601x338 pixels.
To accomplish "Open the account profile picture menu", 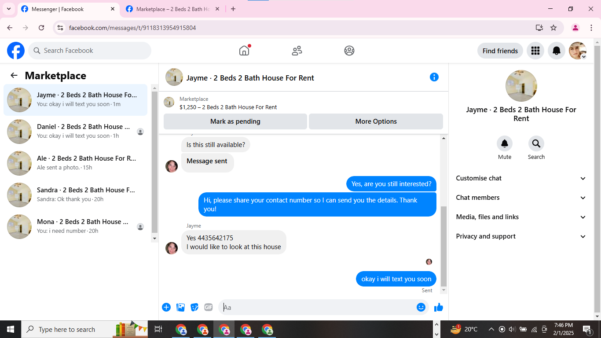I will tap(578, 51).
